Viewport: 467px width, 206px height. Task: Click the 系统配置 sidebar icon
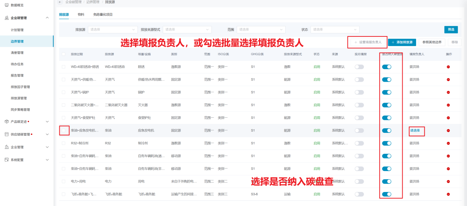(x=7, y=160)
